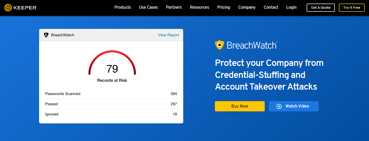Click the BreachWatch wordmark heading
369x141 pixels.
[252, 45]
